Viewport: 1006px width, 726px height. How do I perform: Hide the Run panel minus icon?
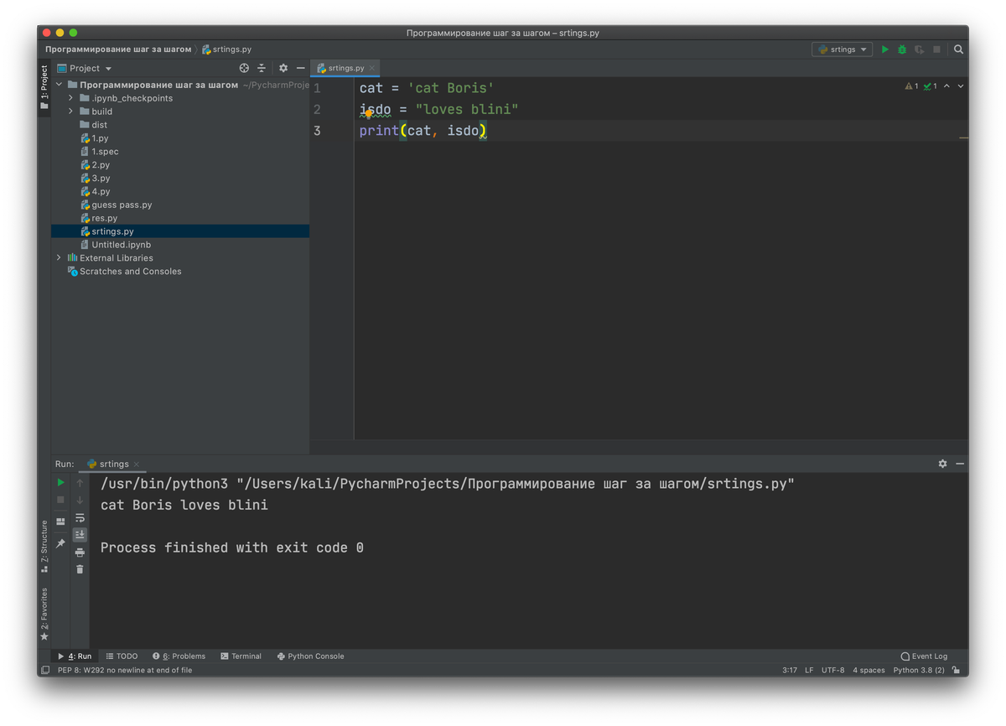[x=960, y=464]
